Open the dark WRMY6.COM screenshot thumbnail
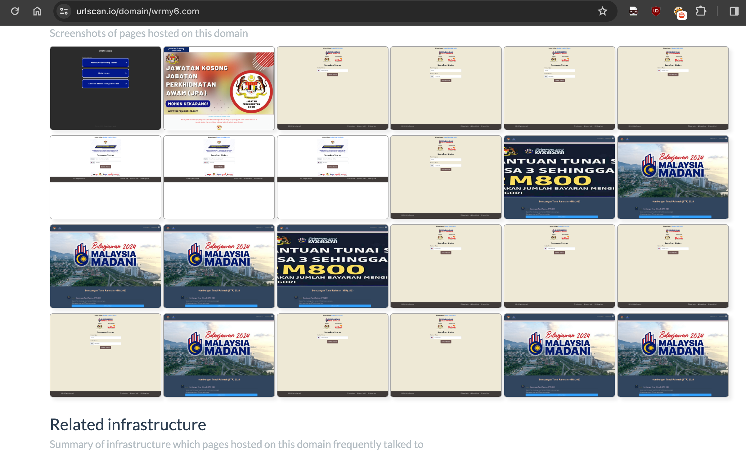Screen dimensions: 746x461 [x=106, y=88]
